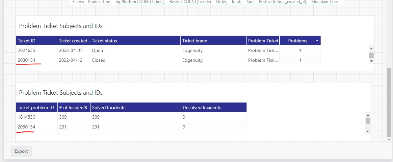393x162 pixels.
Task: Open the Restrict (tickets_created_at) filter
Action: coord(283,2)
